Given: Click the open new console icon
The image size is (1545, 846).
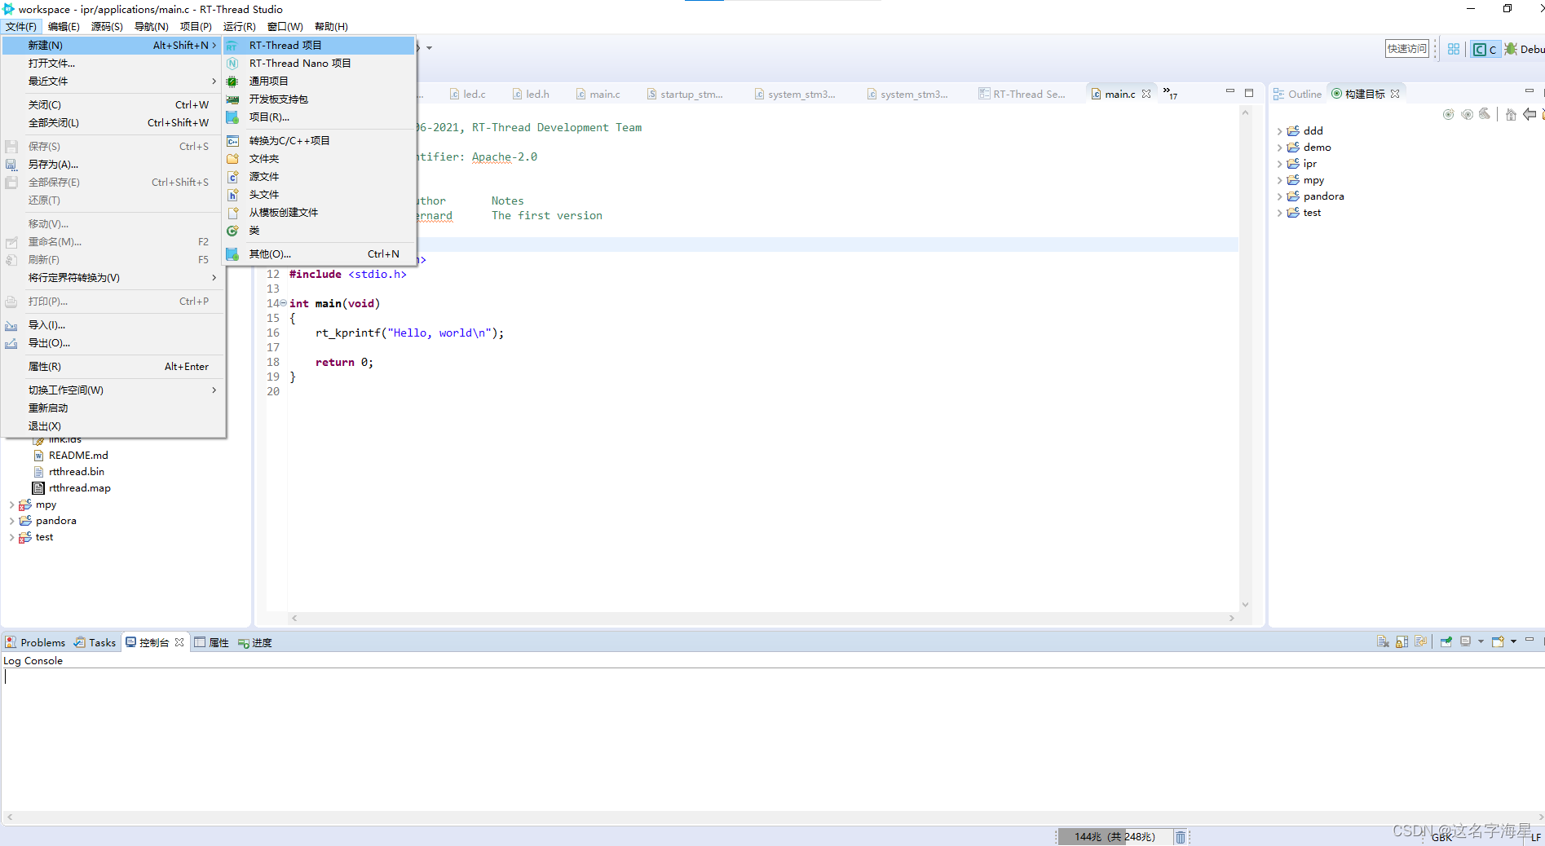Looking at the screenshot, I should coord(1498,642).
